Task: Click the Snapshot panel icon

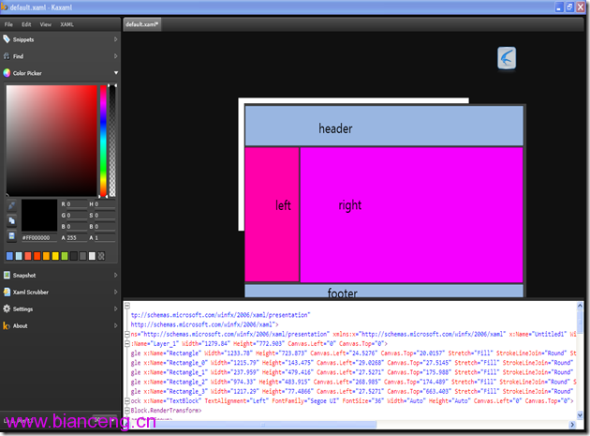Action: (x=7, y=275)
